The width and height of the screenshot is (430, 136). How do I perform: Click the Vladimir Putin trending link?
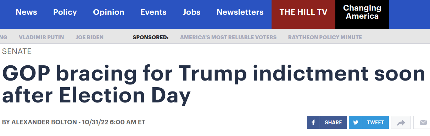(41, 37)
